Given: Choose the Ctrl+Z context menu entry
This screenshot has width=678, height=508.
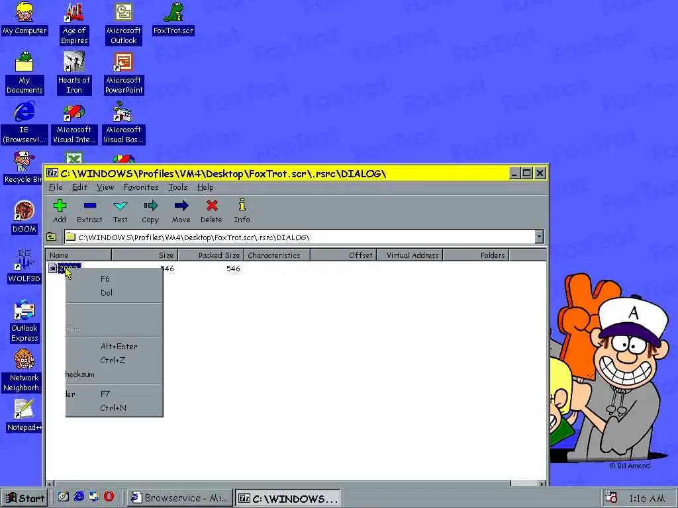Looking at the screenshot, I should [114, 360].
